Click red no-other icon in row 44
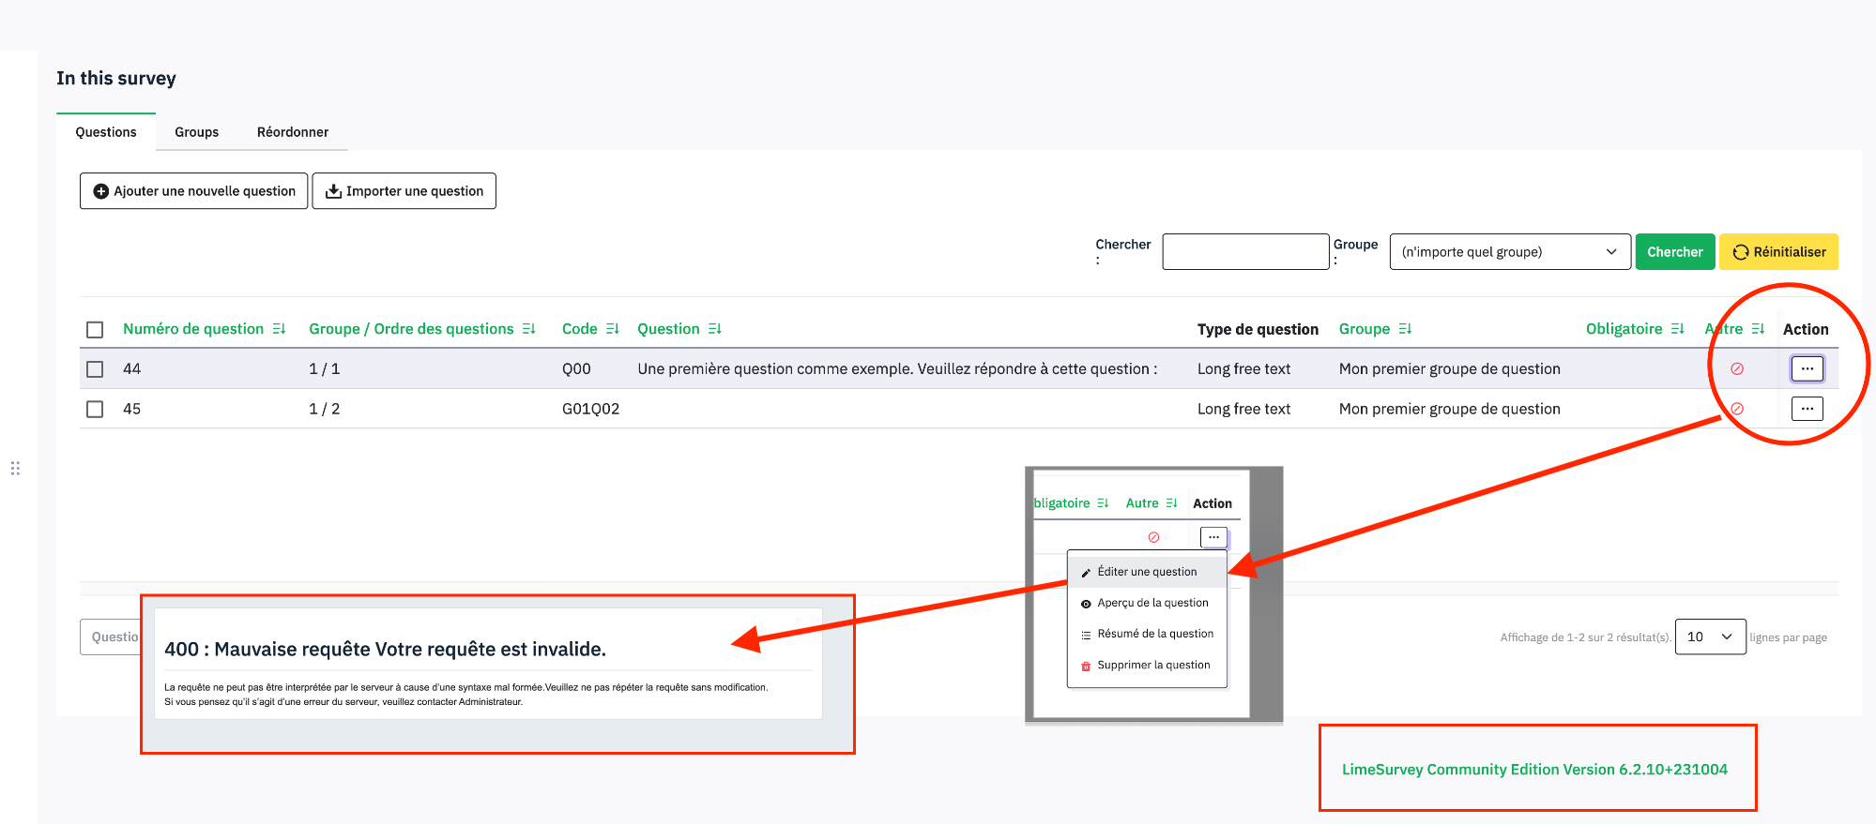 [1737, 369]
